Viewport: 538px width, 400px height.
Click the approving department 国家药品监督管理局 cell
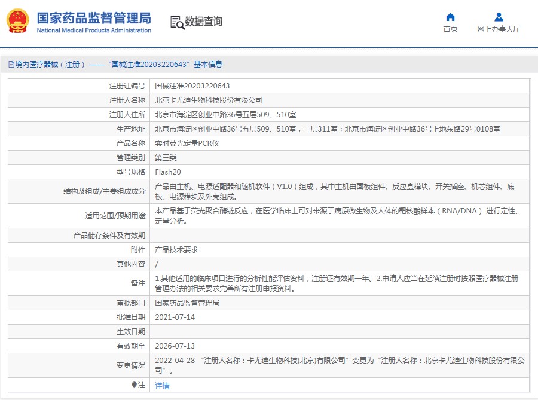tap(187, 303)
